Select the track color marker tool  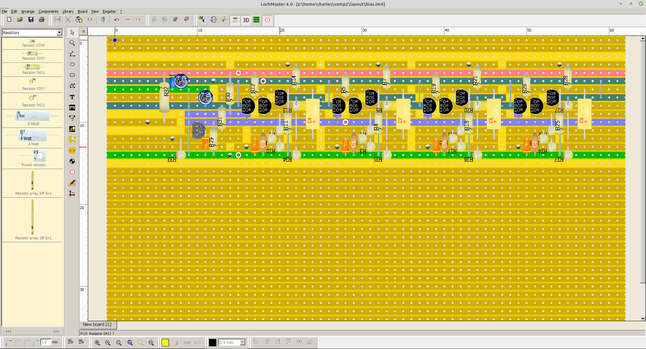(72, 183)
